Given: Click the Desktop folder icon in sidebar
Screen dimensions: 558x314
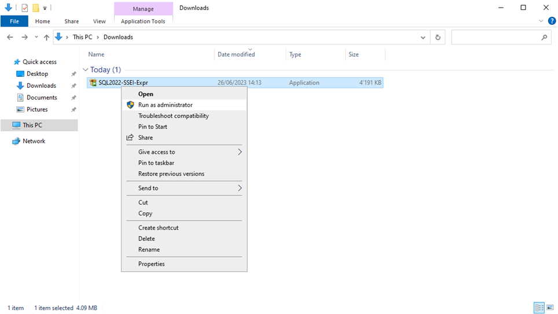Looking at the screenshot, I should click(x=20, y=73).
